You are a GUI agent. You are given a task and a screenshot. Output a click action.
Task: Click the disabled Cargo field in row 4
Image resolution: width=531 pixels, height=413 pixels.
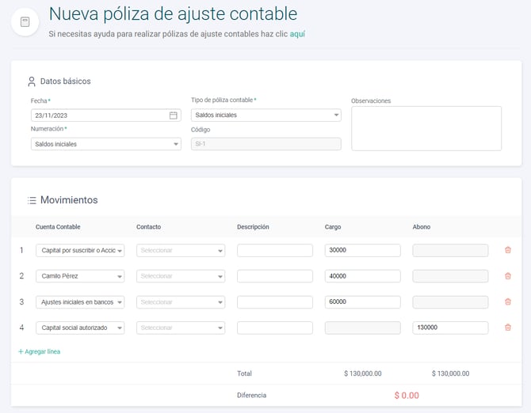point(363,328)
